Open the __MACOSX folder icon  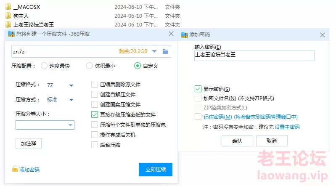coord(8,7)
